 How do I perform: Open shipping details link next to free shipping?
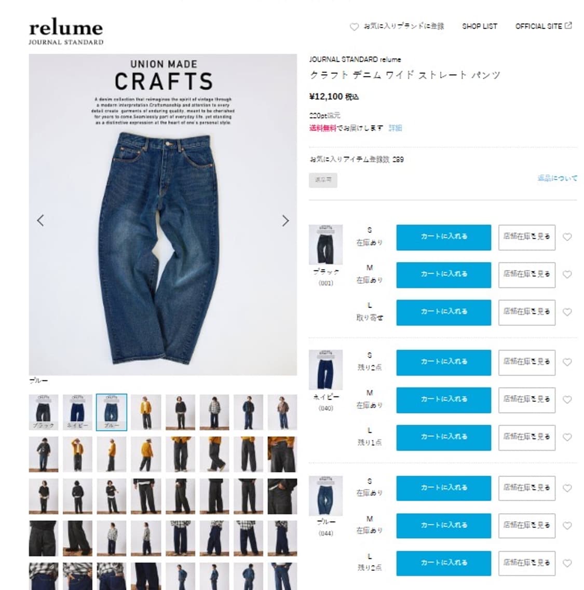point(395,128)
